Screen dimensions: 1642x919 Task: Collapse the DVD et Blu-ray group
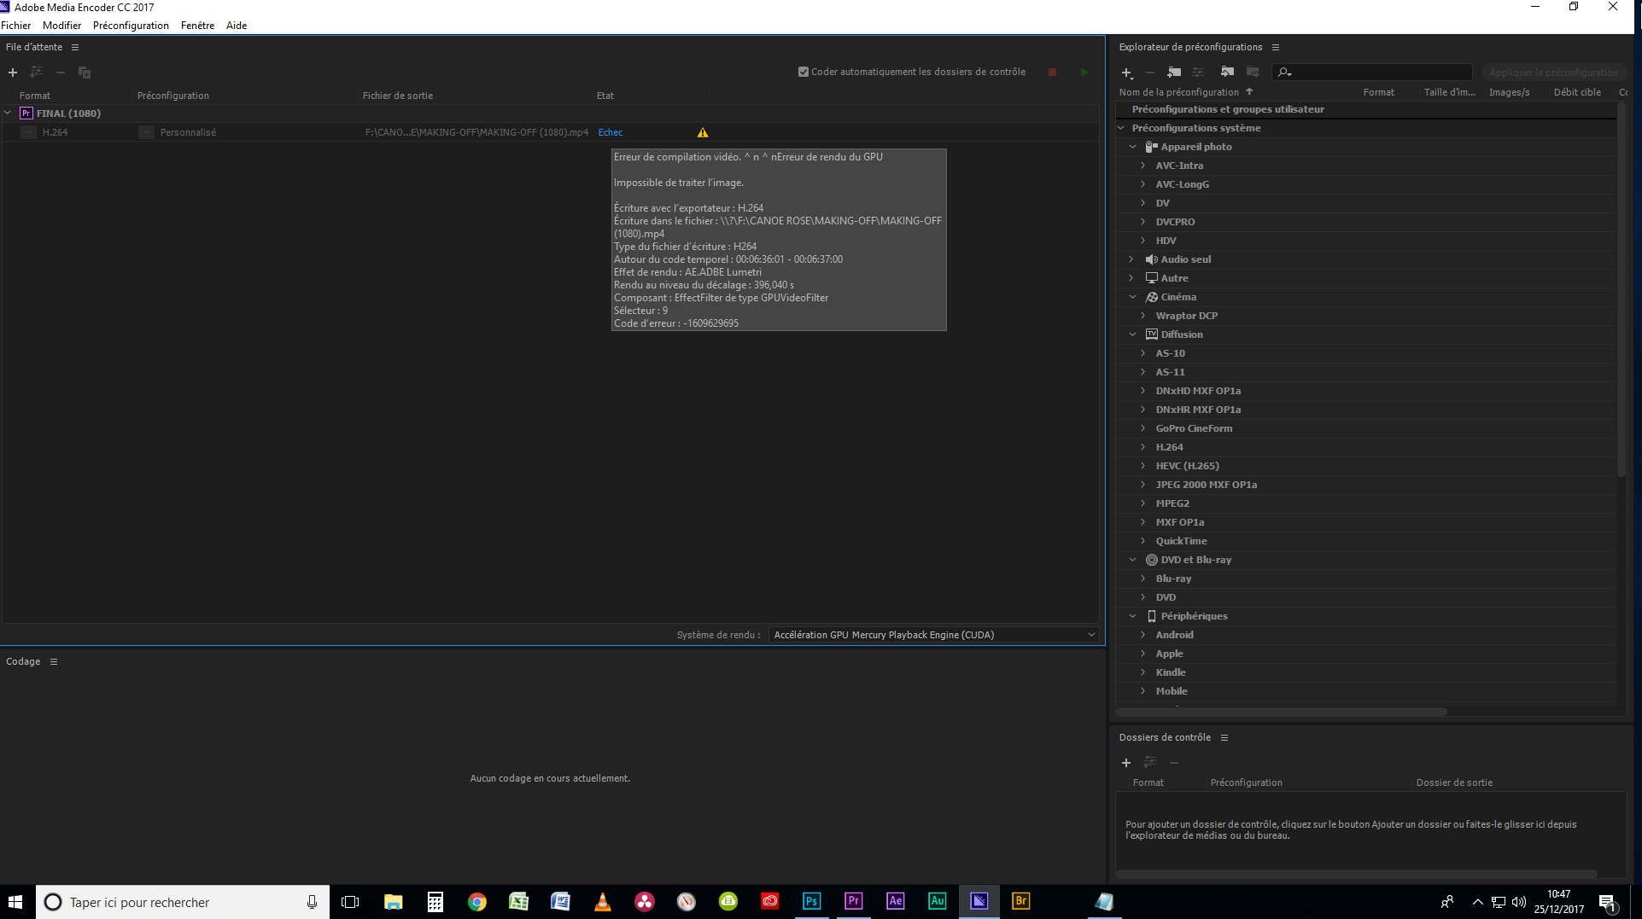click(1132, 560)
